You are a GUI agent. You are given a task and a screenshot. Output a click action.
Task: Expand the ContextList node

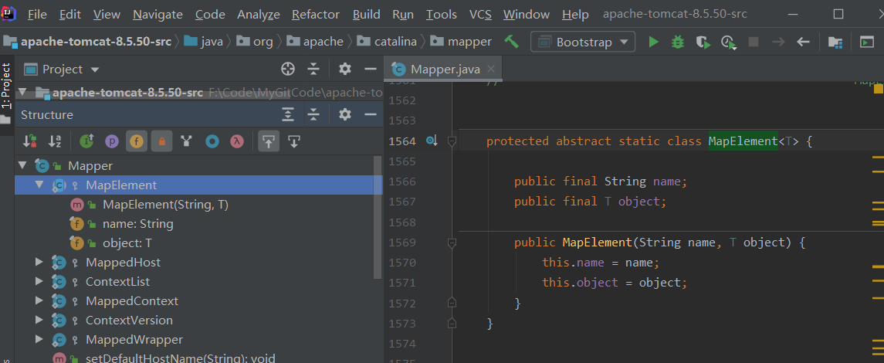click(x=39, y=281)
